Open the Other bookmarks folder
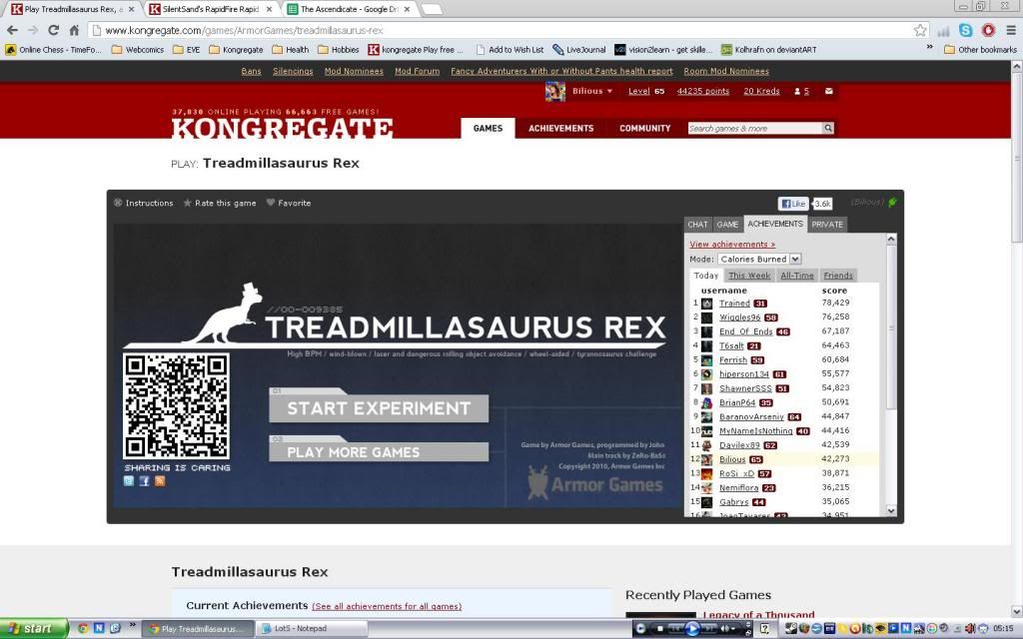The width and height of the screenshot is (1023, 639). (981, 50)
